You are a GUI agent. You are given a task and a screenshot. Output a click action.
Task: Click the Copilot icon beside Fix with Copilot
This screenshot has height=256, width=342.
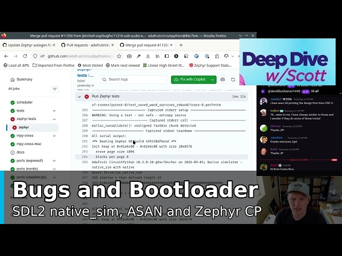pyautogui.click(x=222, y=79)
